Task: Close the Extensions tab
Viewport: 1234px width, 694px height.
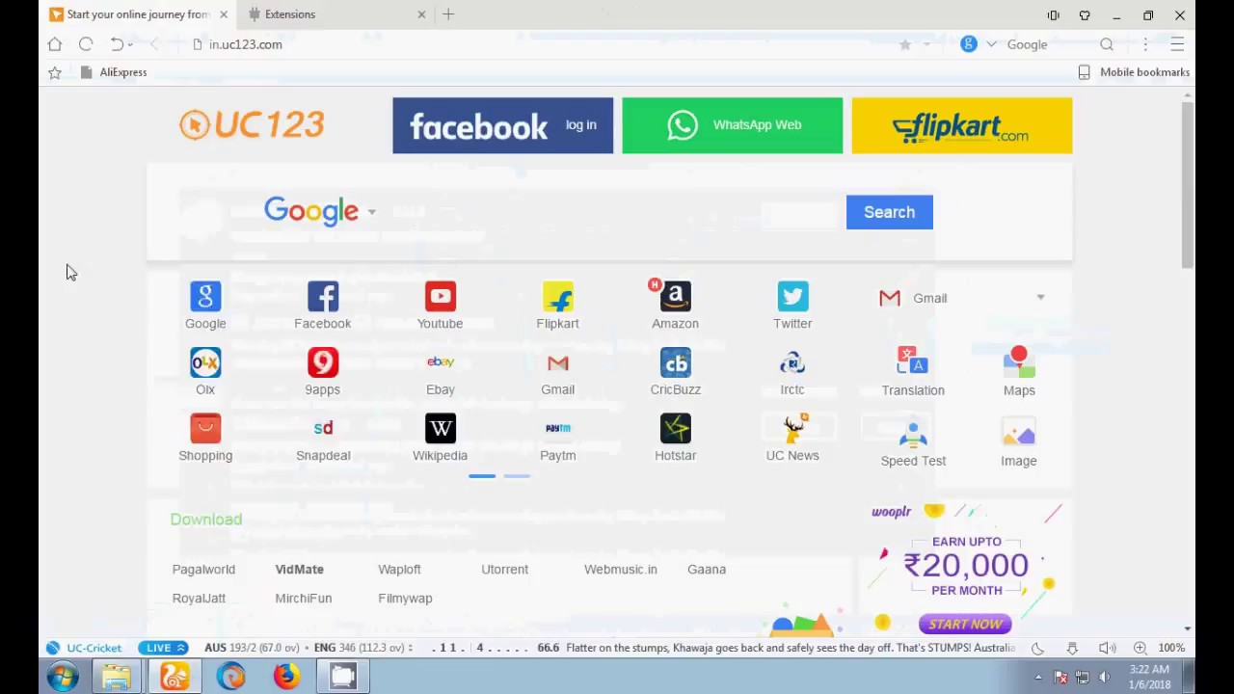Action: (x=421, y=14)
